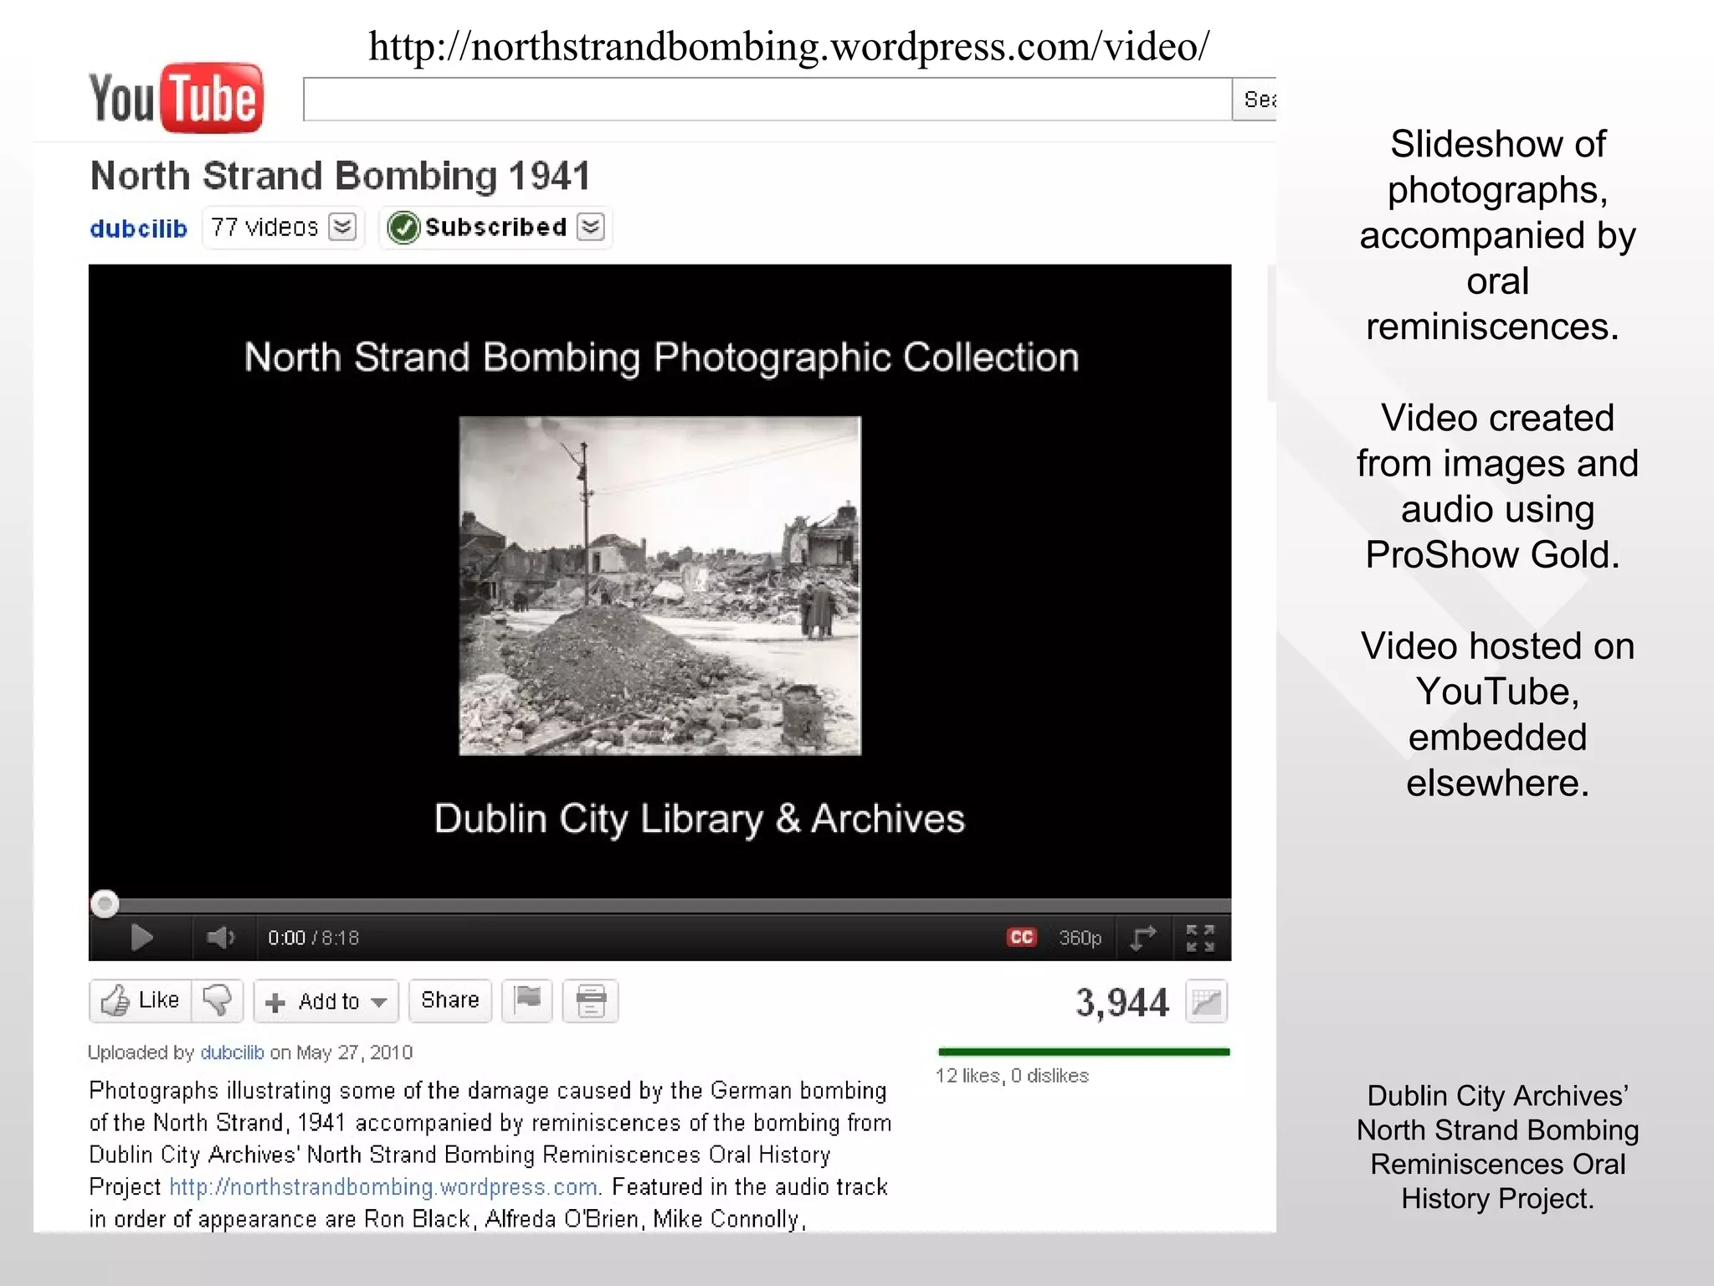
Task: Open the Subscribed options dropdown arrow
Action: pos(591,227)
